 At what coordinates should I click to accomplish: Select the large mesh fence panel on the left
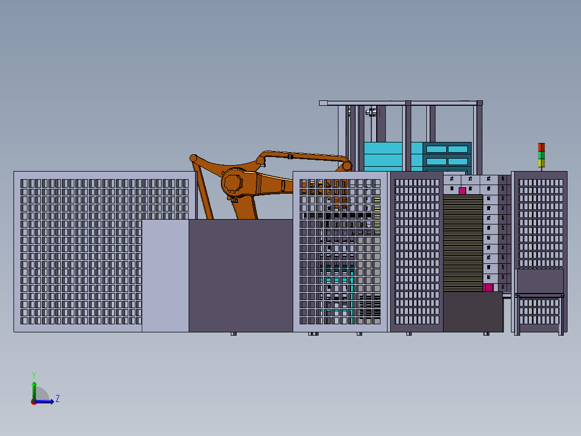point(105,251)
